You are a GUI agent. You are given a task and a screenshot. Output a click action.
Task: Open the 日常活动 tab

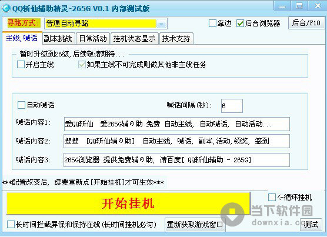[93, 39]
